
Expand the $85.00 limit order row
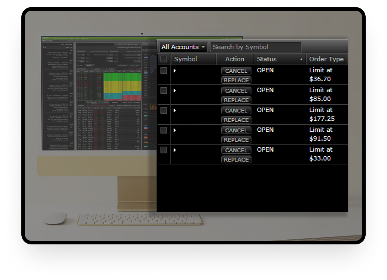175,90
